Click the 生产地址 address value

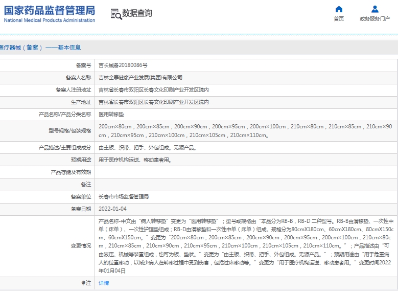(x=154, y=102)
